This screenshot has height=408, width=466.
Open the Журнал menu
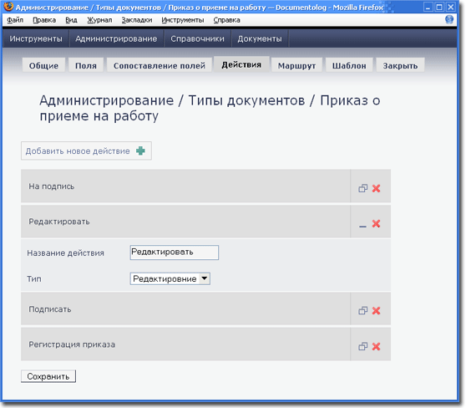(x=99, y=20)
